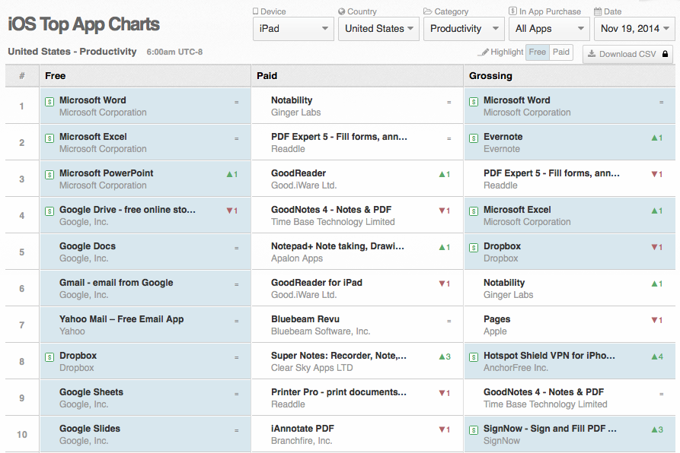Image resolution: width=680 pixels, height=453 pixels.
Task: Click the Date calendar icon
Action: coord(598,11)
